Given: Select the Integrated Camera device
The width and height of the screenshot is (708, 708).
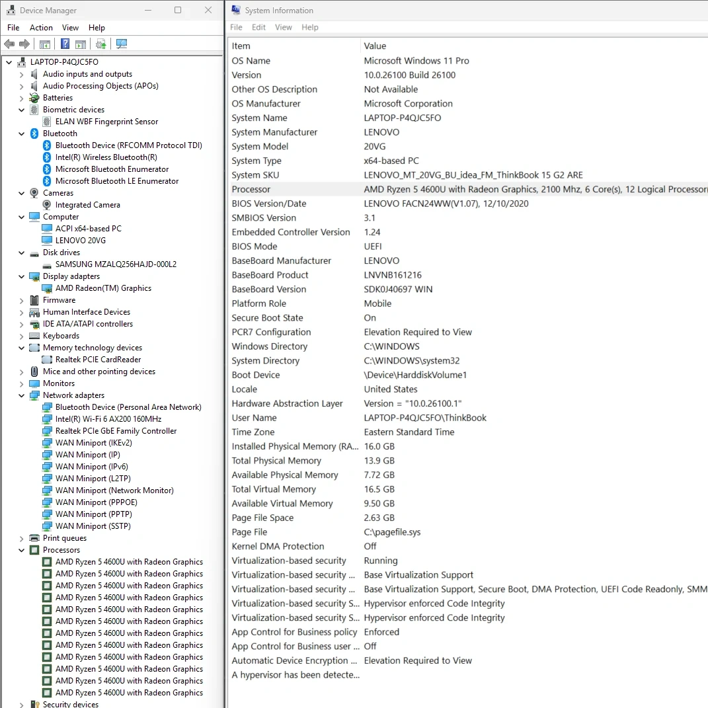Looking at the screenshot, I should 87,205.
